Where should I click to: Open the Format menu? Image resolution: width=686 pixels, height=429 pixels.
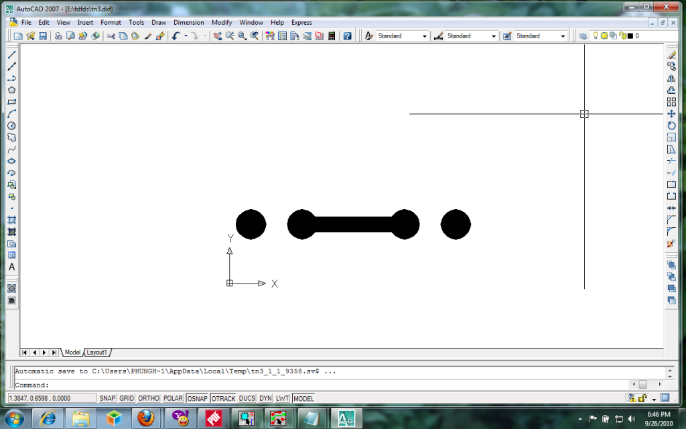click(x=111, y=22)
